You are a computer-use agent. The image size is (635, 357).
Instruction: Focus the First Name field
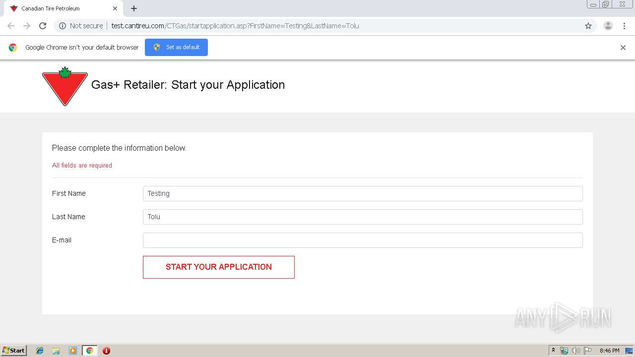click(x=363, y=193)
